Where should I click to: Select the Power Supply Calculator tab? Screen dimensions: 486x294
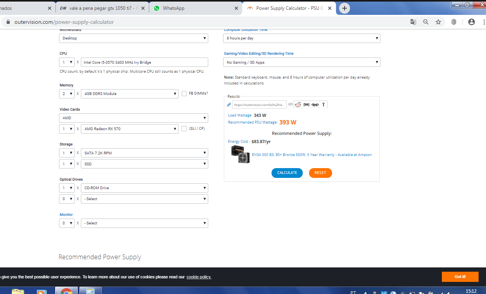pyautogui.click(x=289, y=8)
